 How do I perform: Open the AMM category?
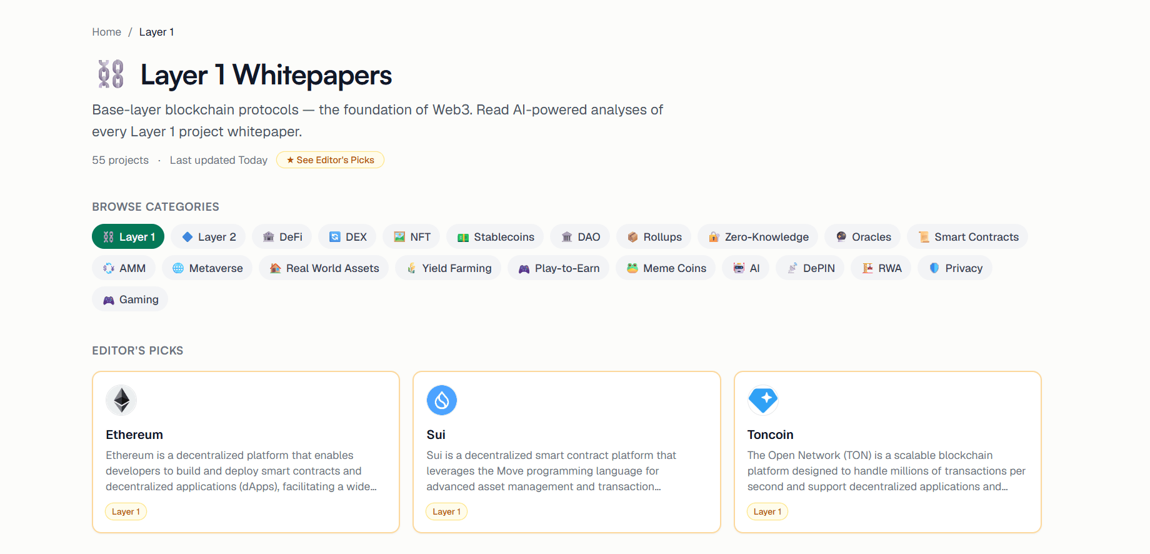[124, 268]
